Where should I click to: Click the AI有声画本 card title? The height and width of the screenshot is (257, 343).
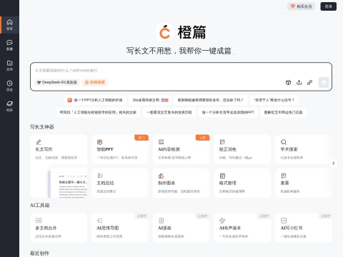click(x=230, y=228)
